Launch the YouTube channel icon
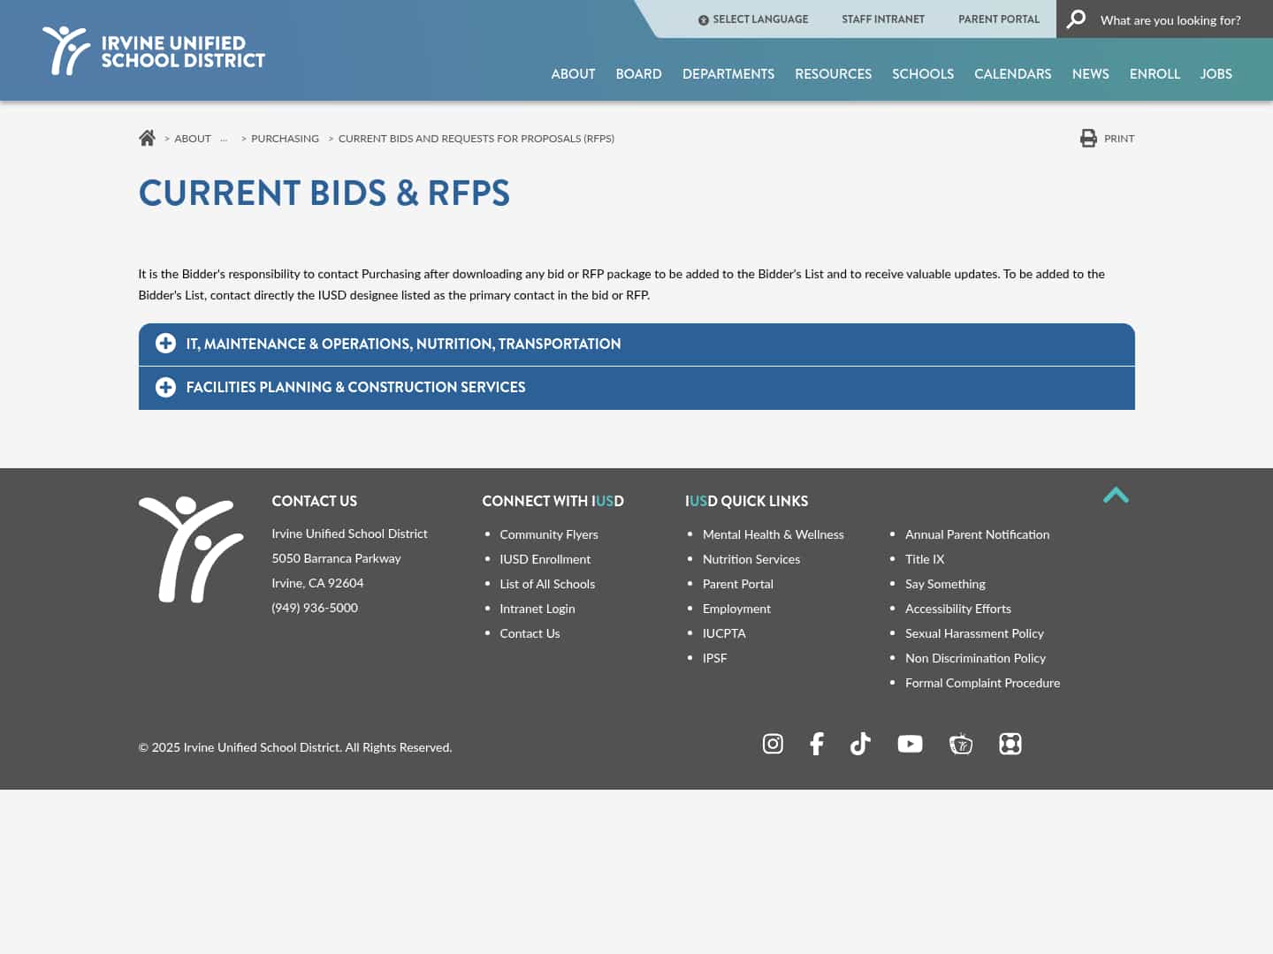1273x954 pixels. tap(910, 744)
